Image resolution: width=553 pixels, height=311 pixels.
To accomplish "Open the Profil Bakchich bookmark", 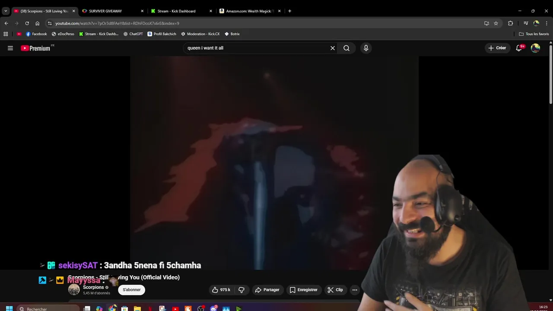I will click(162, 34).
